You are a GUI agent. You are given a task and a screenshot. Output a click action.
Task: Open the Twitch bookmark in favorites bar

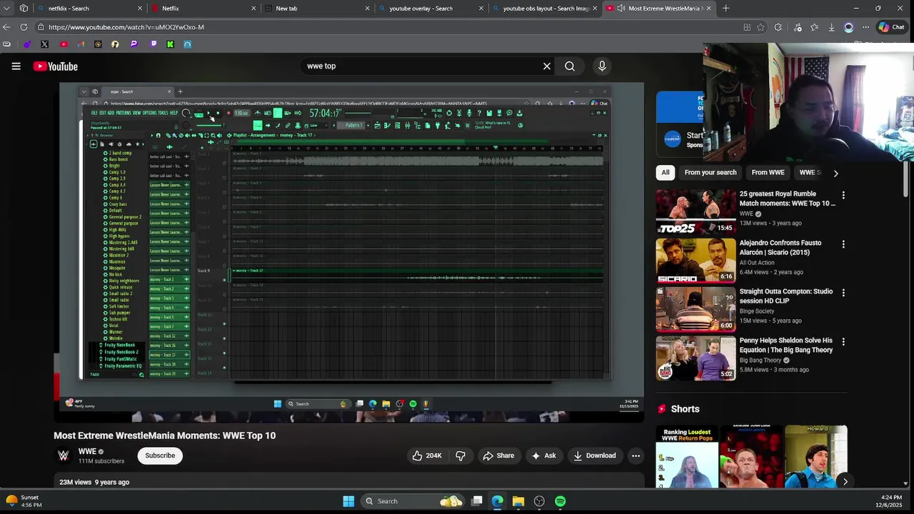pos(153,44)
